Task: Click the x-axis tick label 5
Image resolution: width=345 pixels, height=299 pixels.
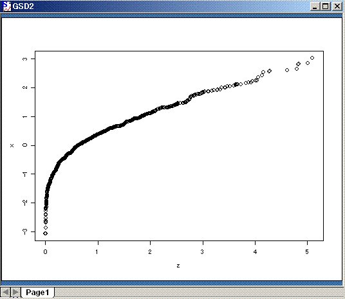Action: pyautogui.click(x=307, y=251)
